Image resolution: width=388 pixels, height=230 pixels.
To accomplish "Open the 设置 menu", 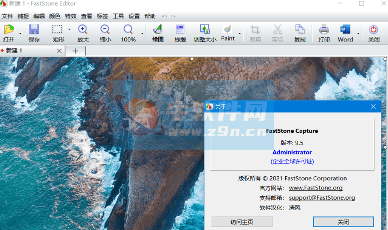I will [134, 16].
